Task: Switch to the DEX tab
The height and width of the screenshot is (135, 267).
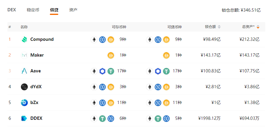Action: tap(12, 10)
